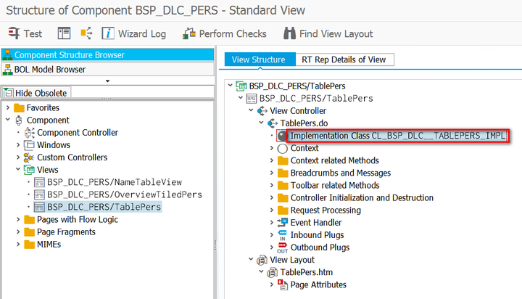The image size is (522, 299).
Task: Click the Page Attributes icon
Action: (x=283, y=284)
